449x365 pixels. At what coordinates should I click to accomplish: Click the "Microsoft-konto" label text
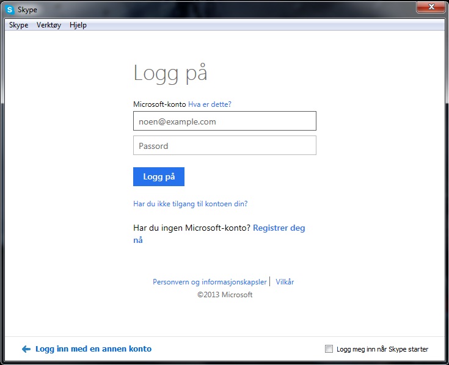point(159,104)
